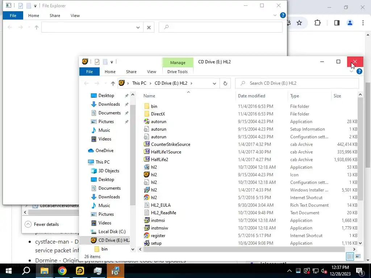The width and height of the screenshot is (371, 278).
Task: Open the Share tab in HL2 window
Action: (131, 72)
